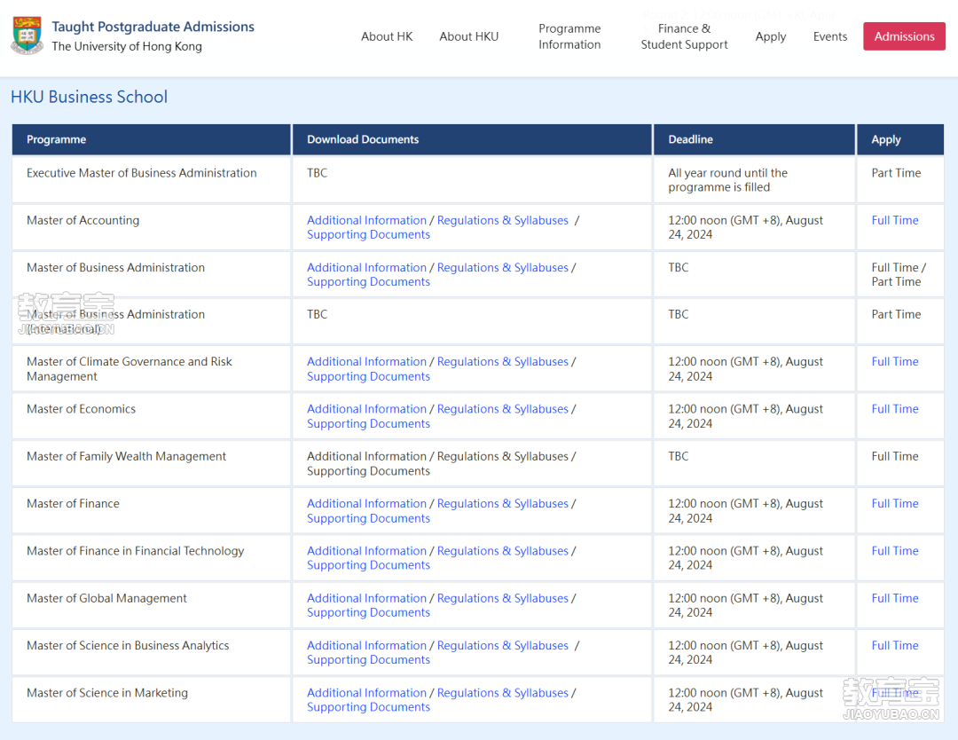Viewport: 958px width, 740px height.
Task: Open Regulations & Syllabuses for Master of Accounting
Action: pos(503,220)
